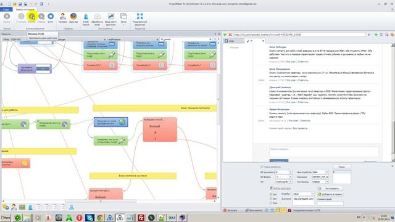395x222 pixels.
Task: Click the green back arrow in browser
Action: [225, 35]
